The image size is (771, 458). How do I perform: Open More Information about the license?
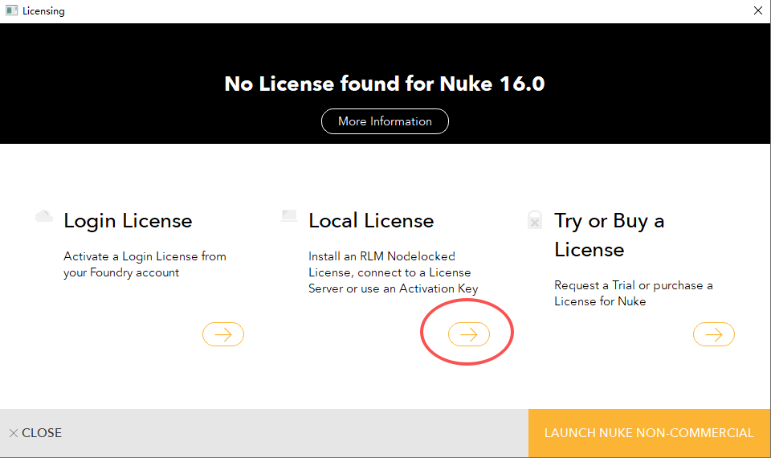(x=385, y=121)
